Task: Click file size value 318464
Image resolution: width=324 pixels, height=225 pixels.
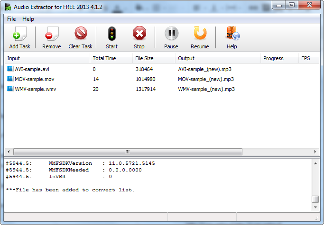Action: [x=144, y=69]
